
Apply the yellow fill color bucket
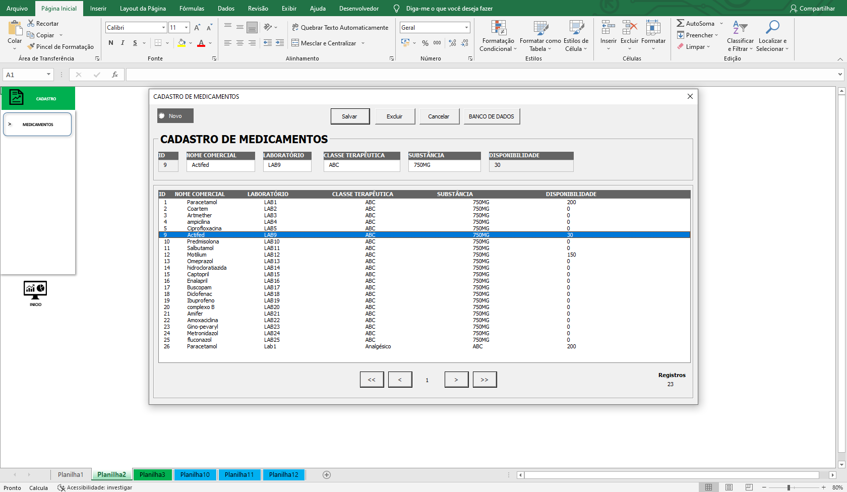coord(181,43)
